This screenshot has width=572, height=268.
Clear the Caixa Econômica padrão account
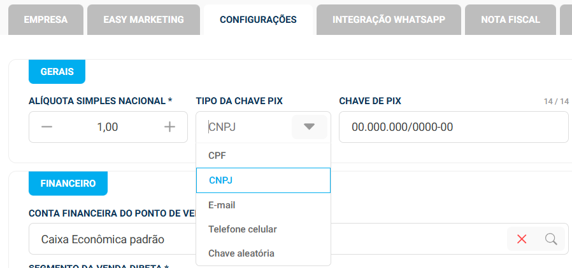tap(522, 239)
